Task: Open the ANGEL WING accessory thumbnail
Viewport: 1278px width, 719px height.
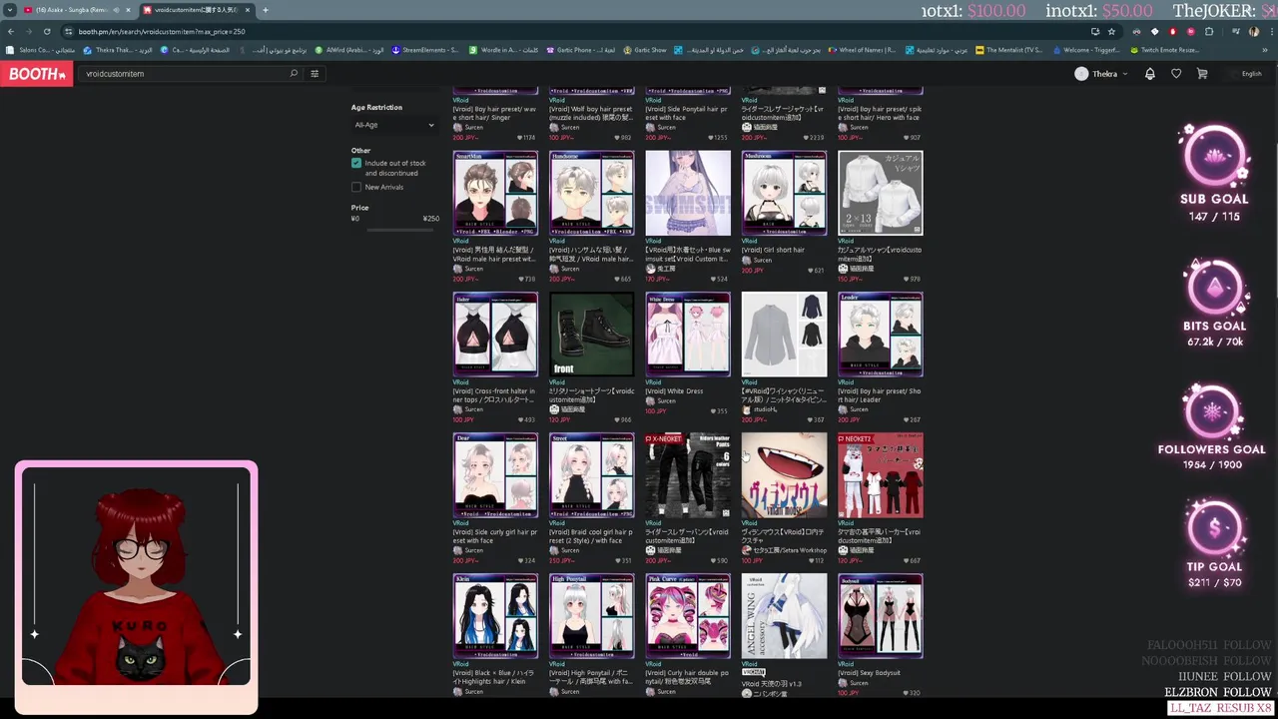Action: (x=784, y=616)
